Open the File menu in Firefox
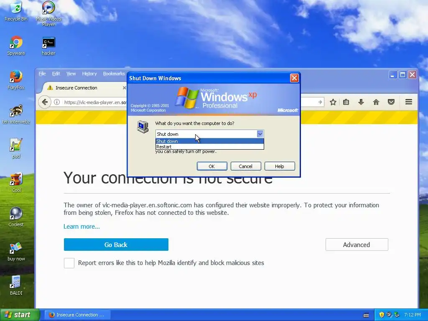This screenshot has height=321, width=428. click(x=42, y=74)
